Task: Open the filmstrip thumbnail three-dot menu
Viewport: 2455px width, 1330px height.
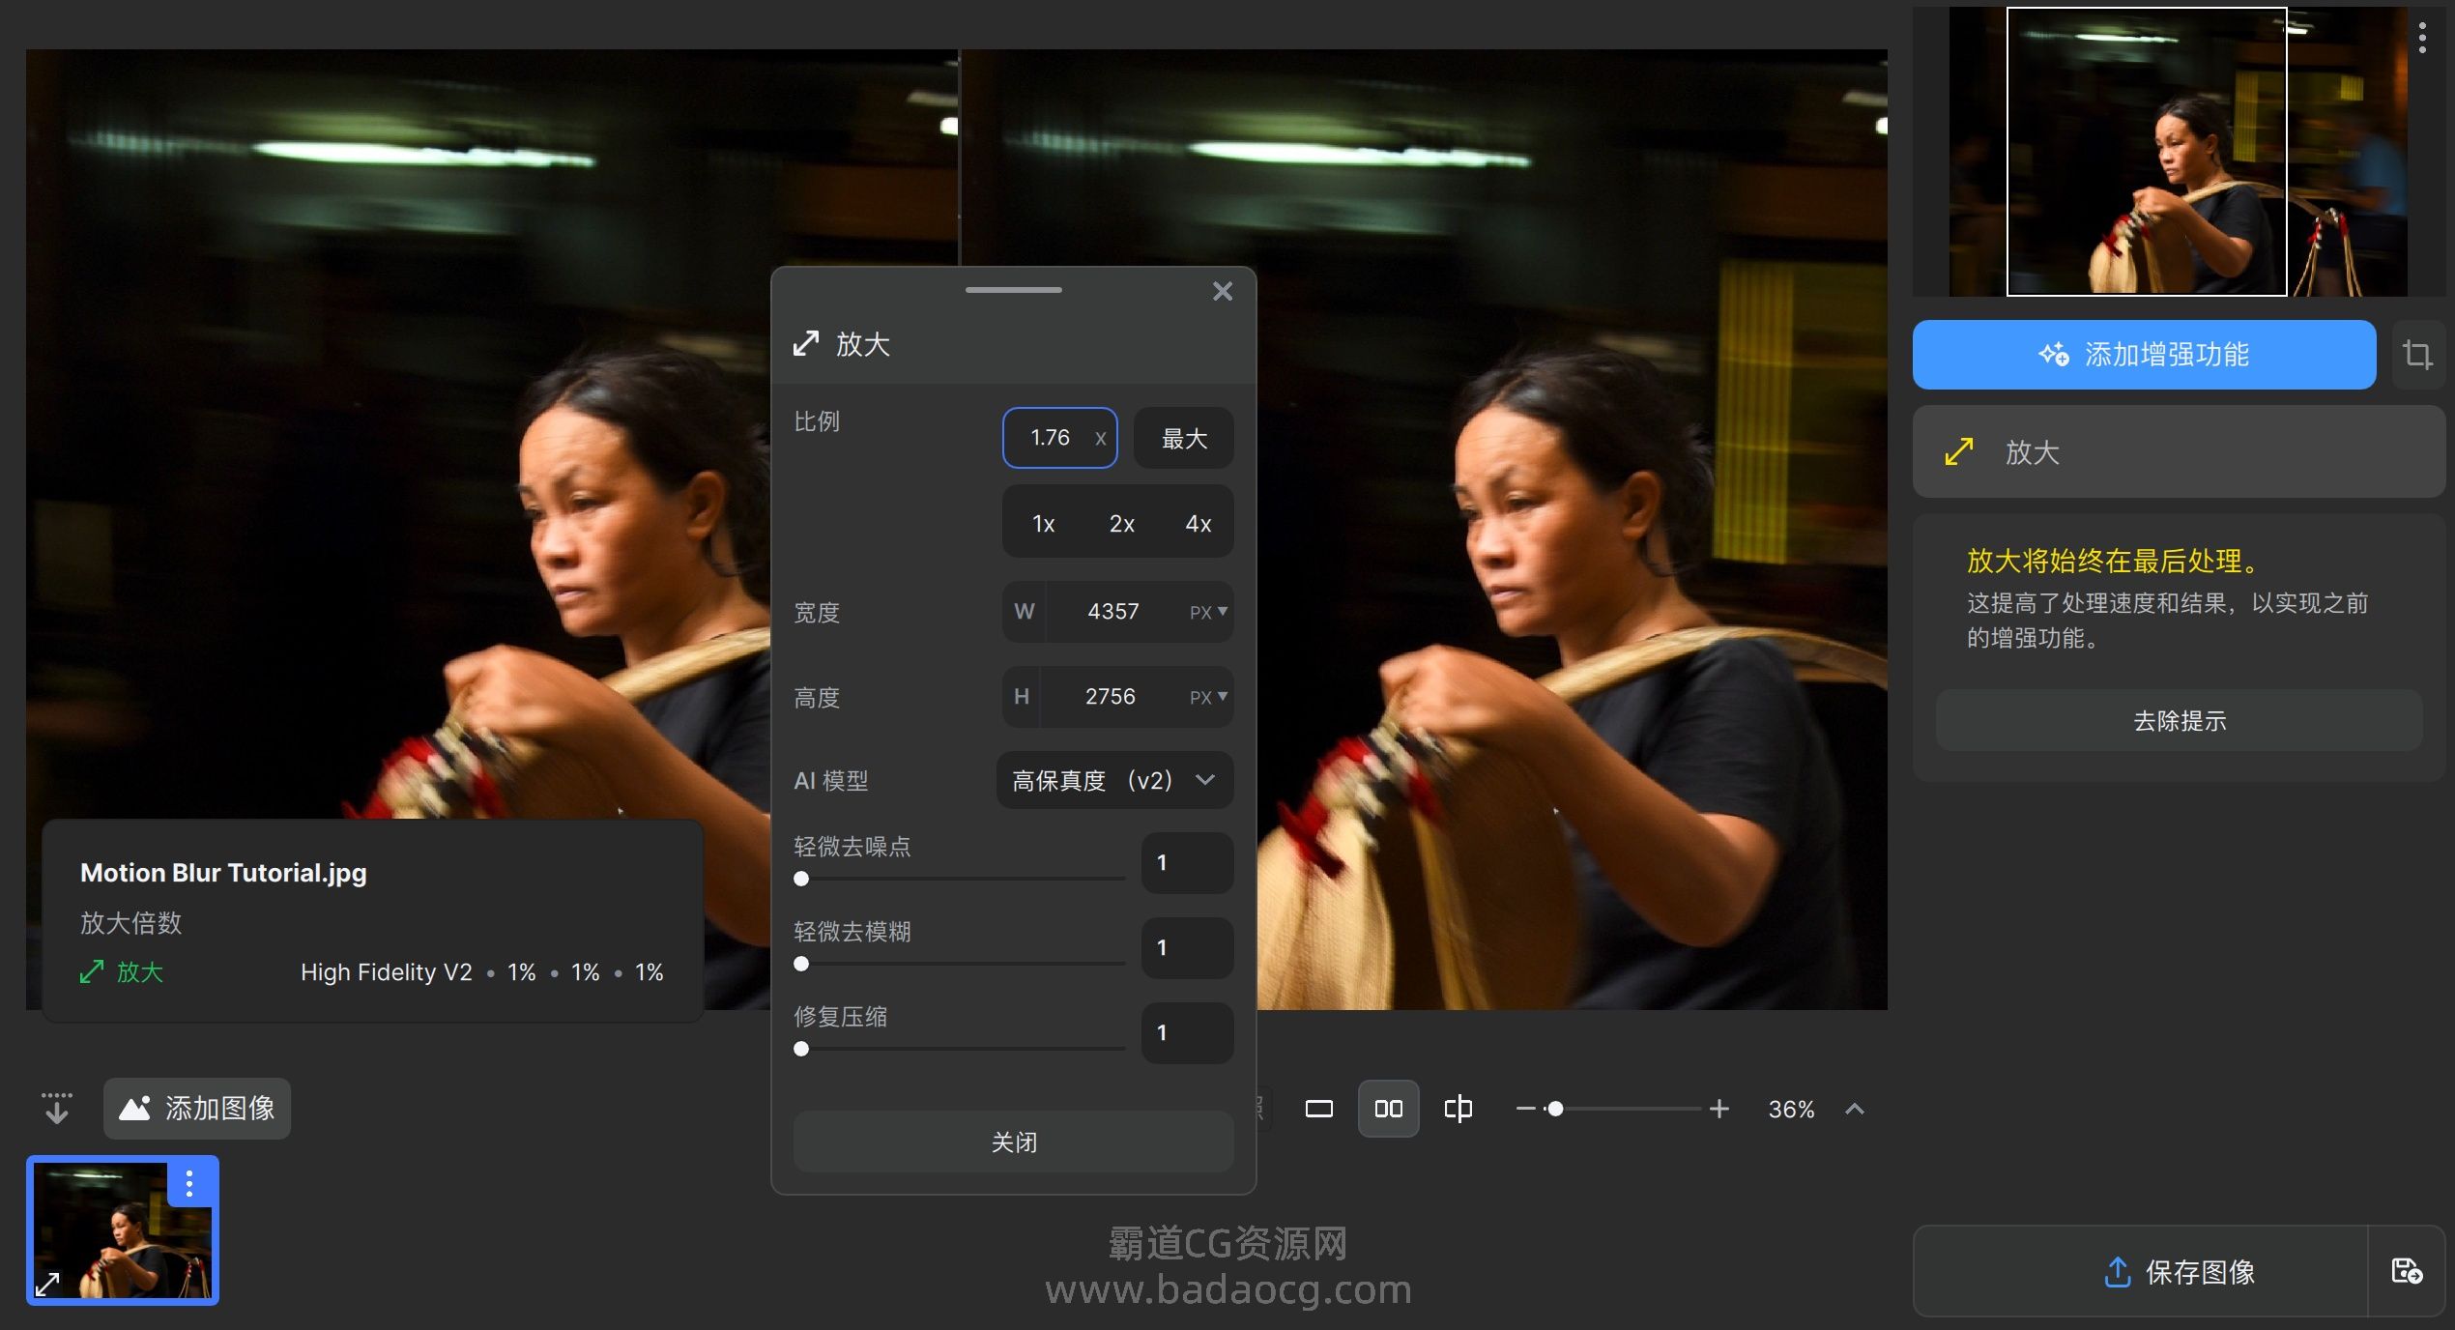Action: (x=189, y=1183)
